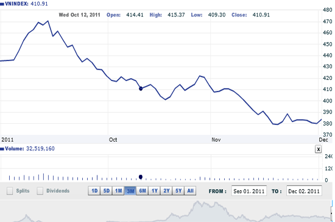Click the overview range navigator chart
Viewport: 335px width, 222px height.
tap(166, 211)
